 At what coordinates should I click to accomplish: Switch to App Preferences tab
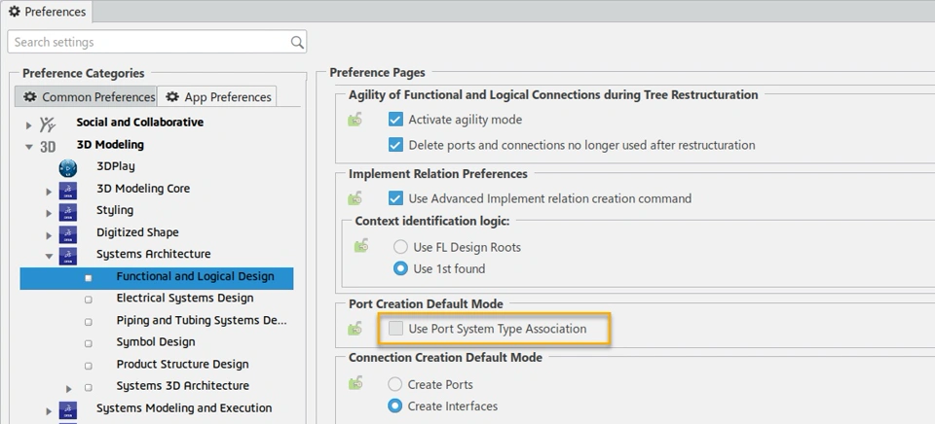tap(218, 97)
